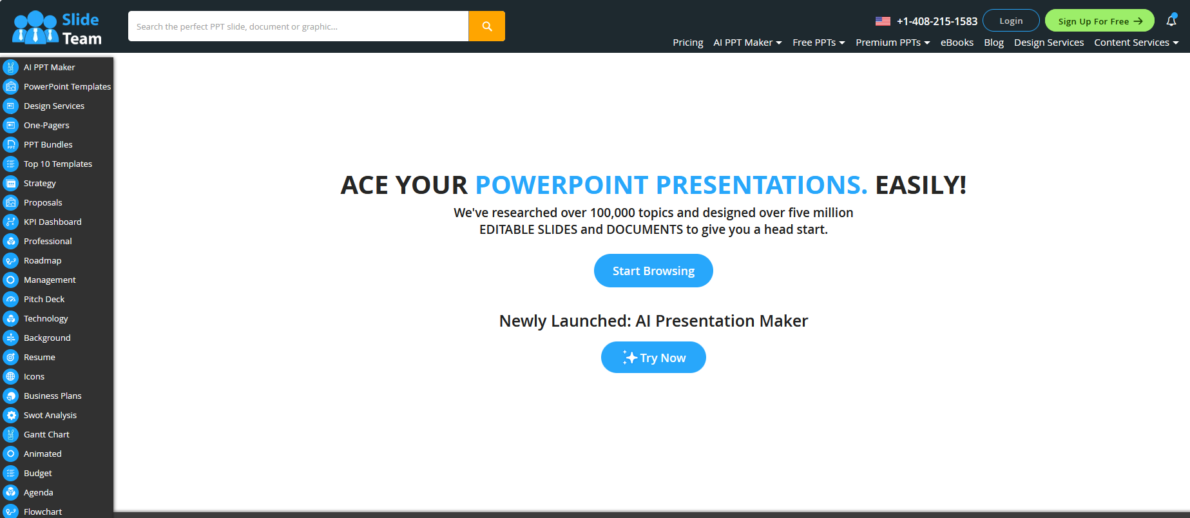Click the Top 10 Templates icon
1190x518 pixels.
coord(11,164)
